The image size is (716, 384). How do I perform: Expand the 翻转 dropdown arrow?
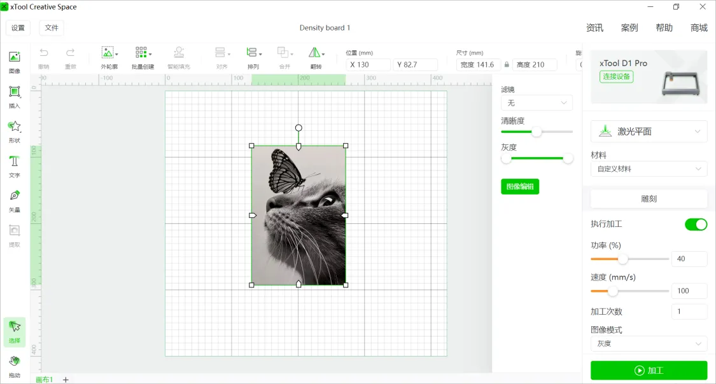pos(323,54)
